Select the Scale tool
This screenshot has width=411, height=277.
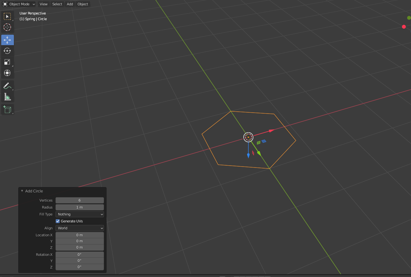[7, 62]
